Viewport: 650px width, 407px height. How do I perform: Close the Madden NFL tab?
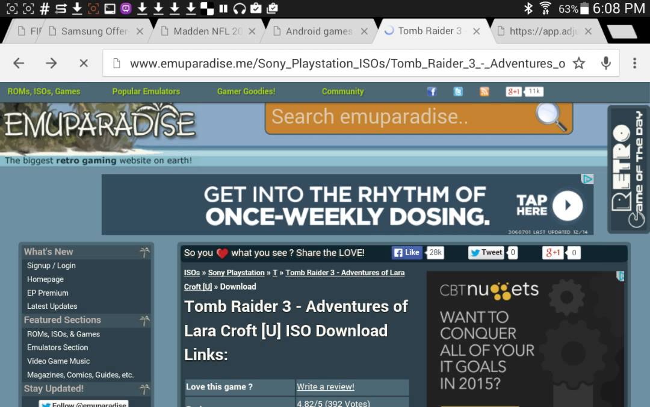pos(252,31)
